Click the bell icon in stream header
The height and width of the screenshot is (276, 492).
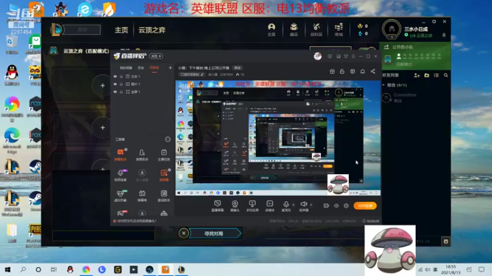362,71
